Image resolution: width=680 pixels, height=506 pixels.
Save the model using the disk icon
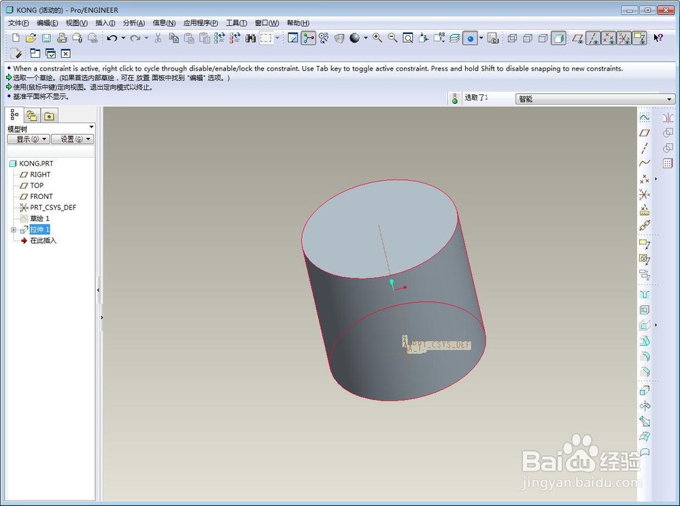click(x=46, y=38)
